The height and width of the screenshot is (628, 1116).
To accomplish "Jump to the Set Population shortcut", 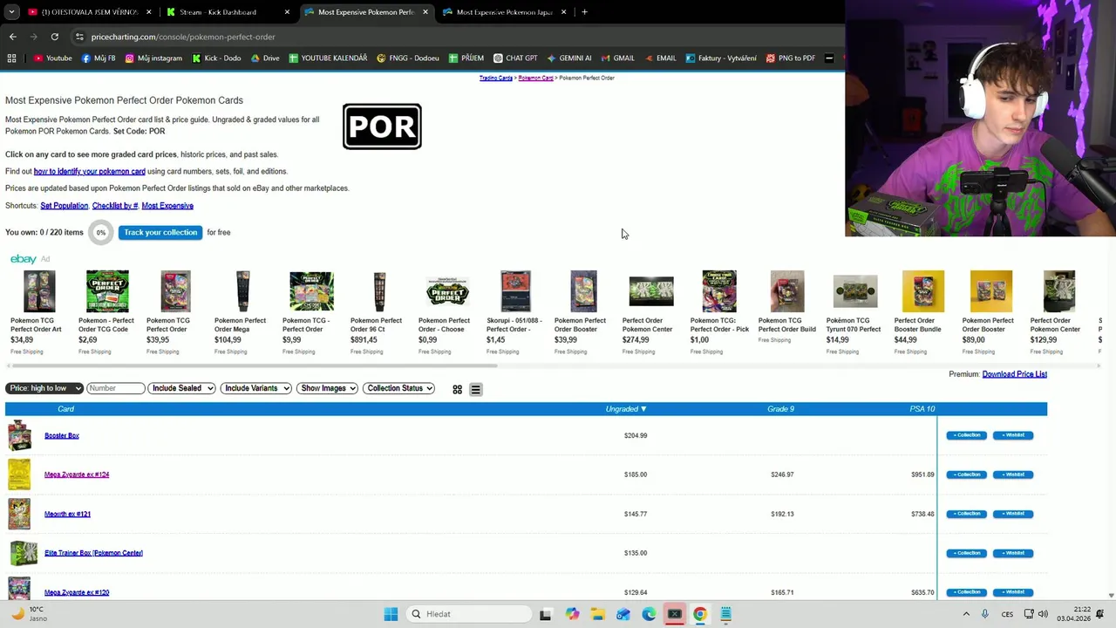I will coord(64,206).
